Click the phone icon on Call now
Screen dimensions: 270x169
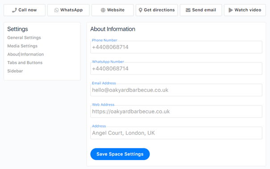pyautogui.click(x=14, y=10)
